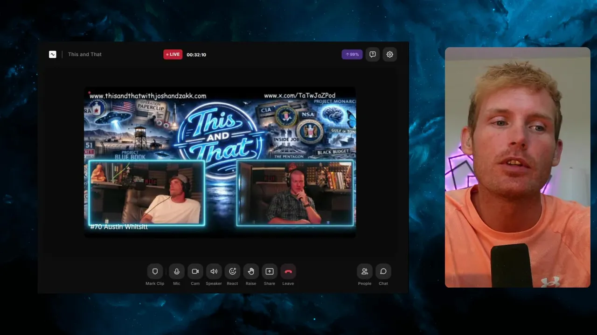Click the Mark Clip shield icon

click(155, 271)
